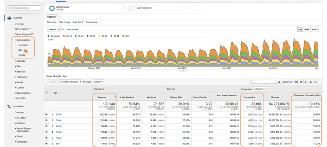Click the help icon under Ecommerce Conversion Rate
Screen dimensions: 327x147
tap(307, 98)
